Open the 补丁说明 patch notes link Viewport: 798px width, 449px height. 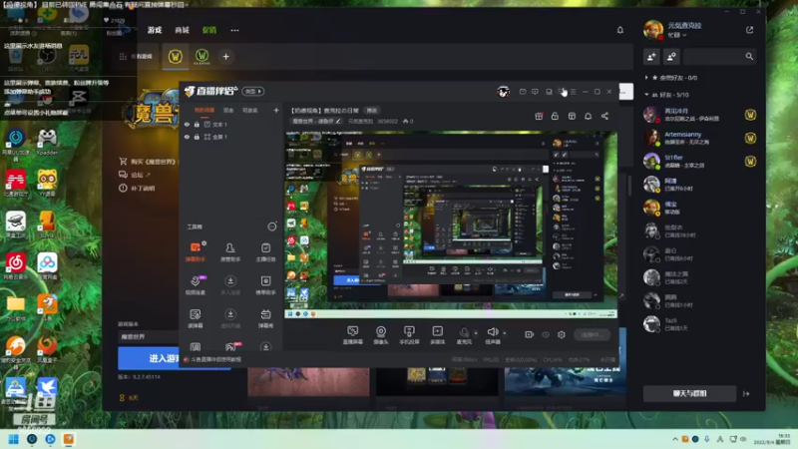138,188
